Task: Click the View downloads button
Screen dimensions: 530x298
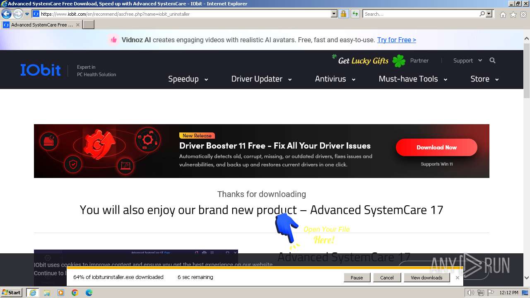Action: click(426, 278)
